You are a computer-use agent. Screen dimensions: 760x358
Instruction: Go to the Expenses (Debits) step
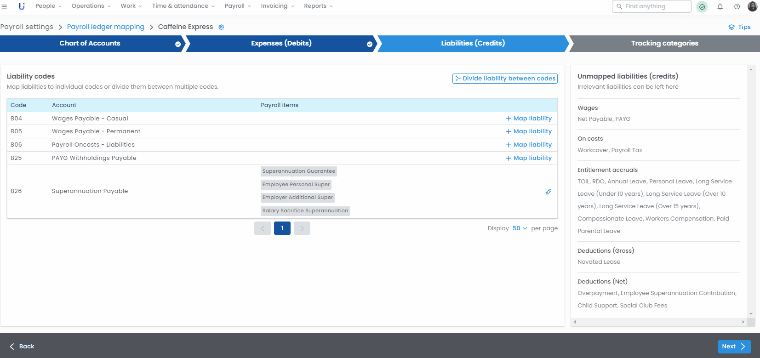[x=281, y=43]
